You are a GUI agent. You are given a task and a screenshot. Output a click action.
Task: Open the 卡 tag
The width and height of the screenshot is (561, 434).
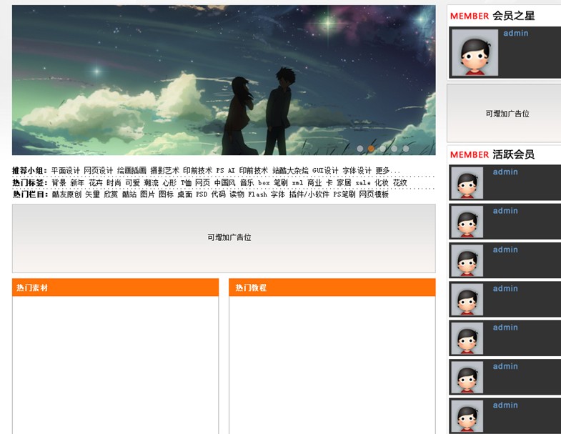[329, 182]
